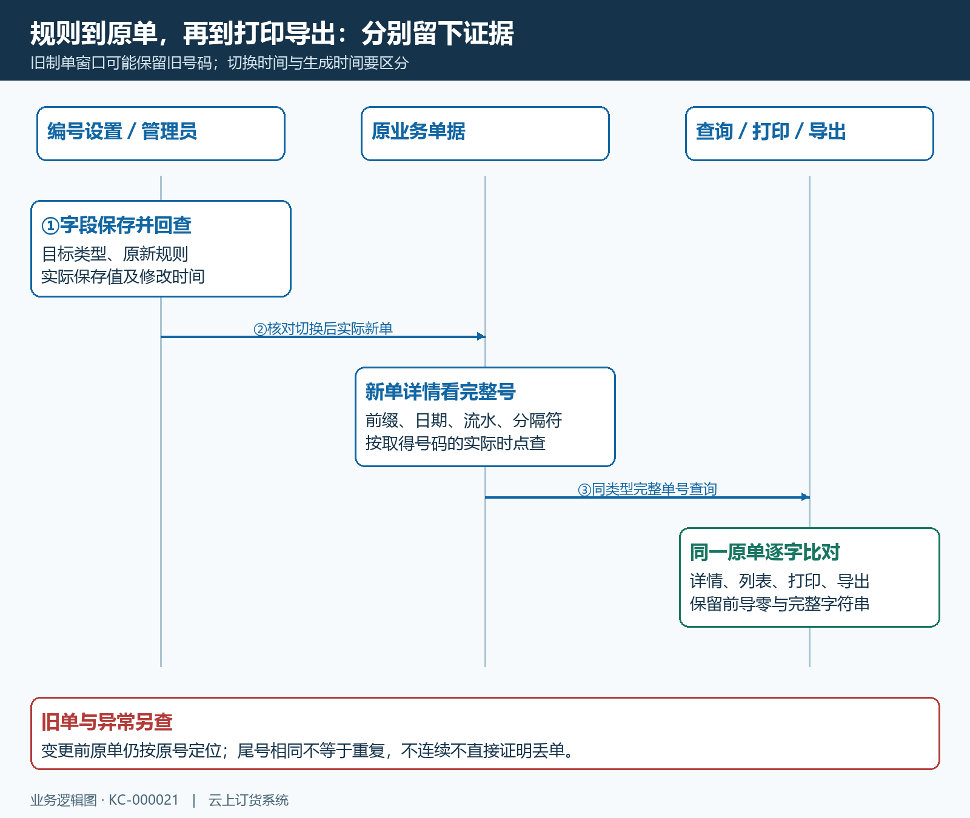Click the red heading 旧单与异常另查

107,722
